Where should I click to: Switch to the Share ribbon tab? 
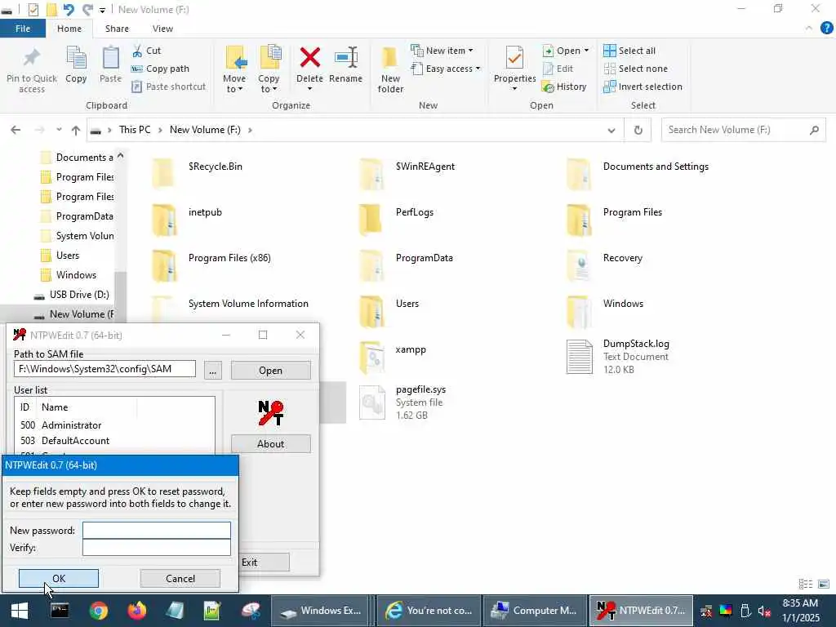coord(117,29)
